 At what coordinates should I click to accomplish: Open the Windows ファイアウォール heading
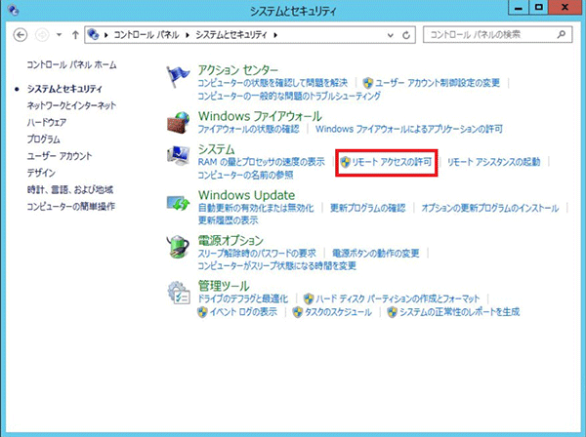[x=260, y=116]
